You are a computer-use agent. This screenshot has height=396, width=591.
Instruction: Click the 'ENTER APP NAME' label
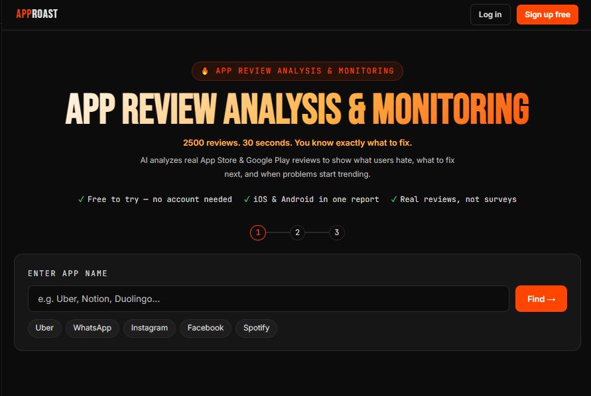pyautogui.click(x=68, y=273)
